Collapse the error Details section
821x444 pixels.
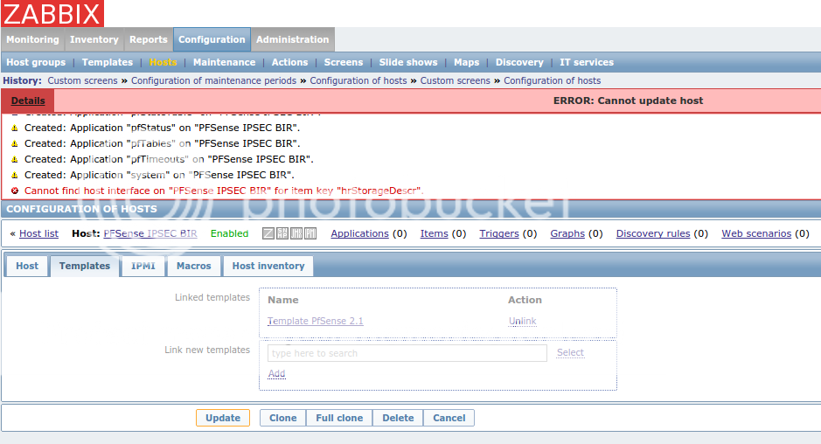pyautogui.click(x=28, y=101)
